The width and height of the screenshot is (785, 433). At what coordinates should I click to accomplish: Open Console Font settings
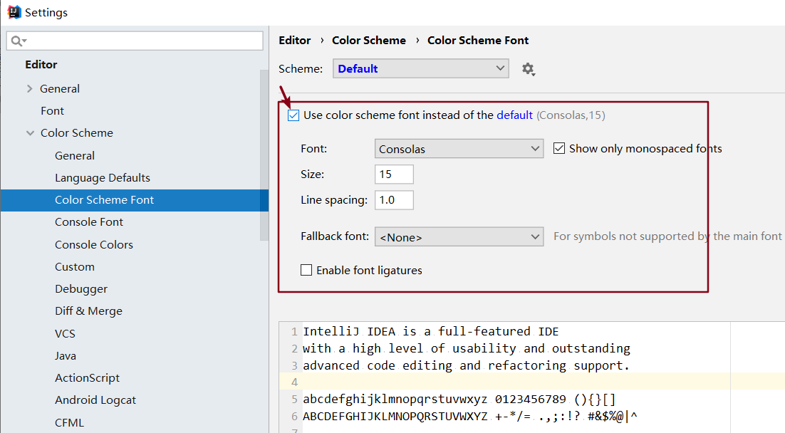[x=89, y=222]
